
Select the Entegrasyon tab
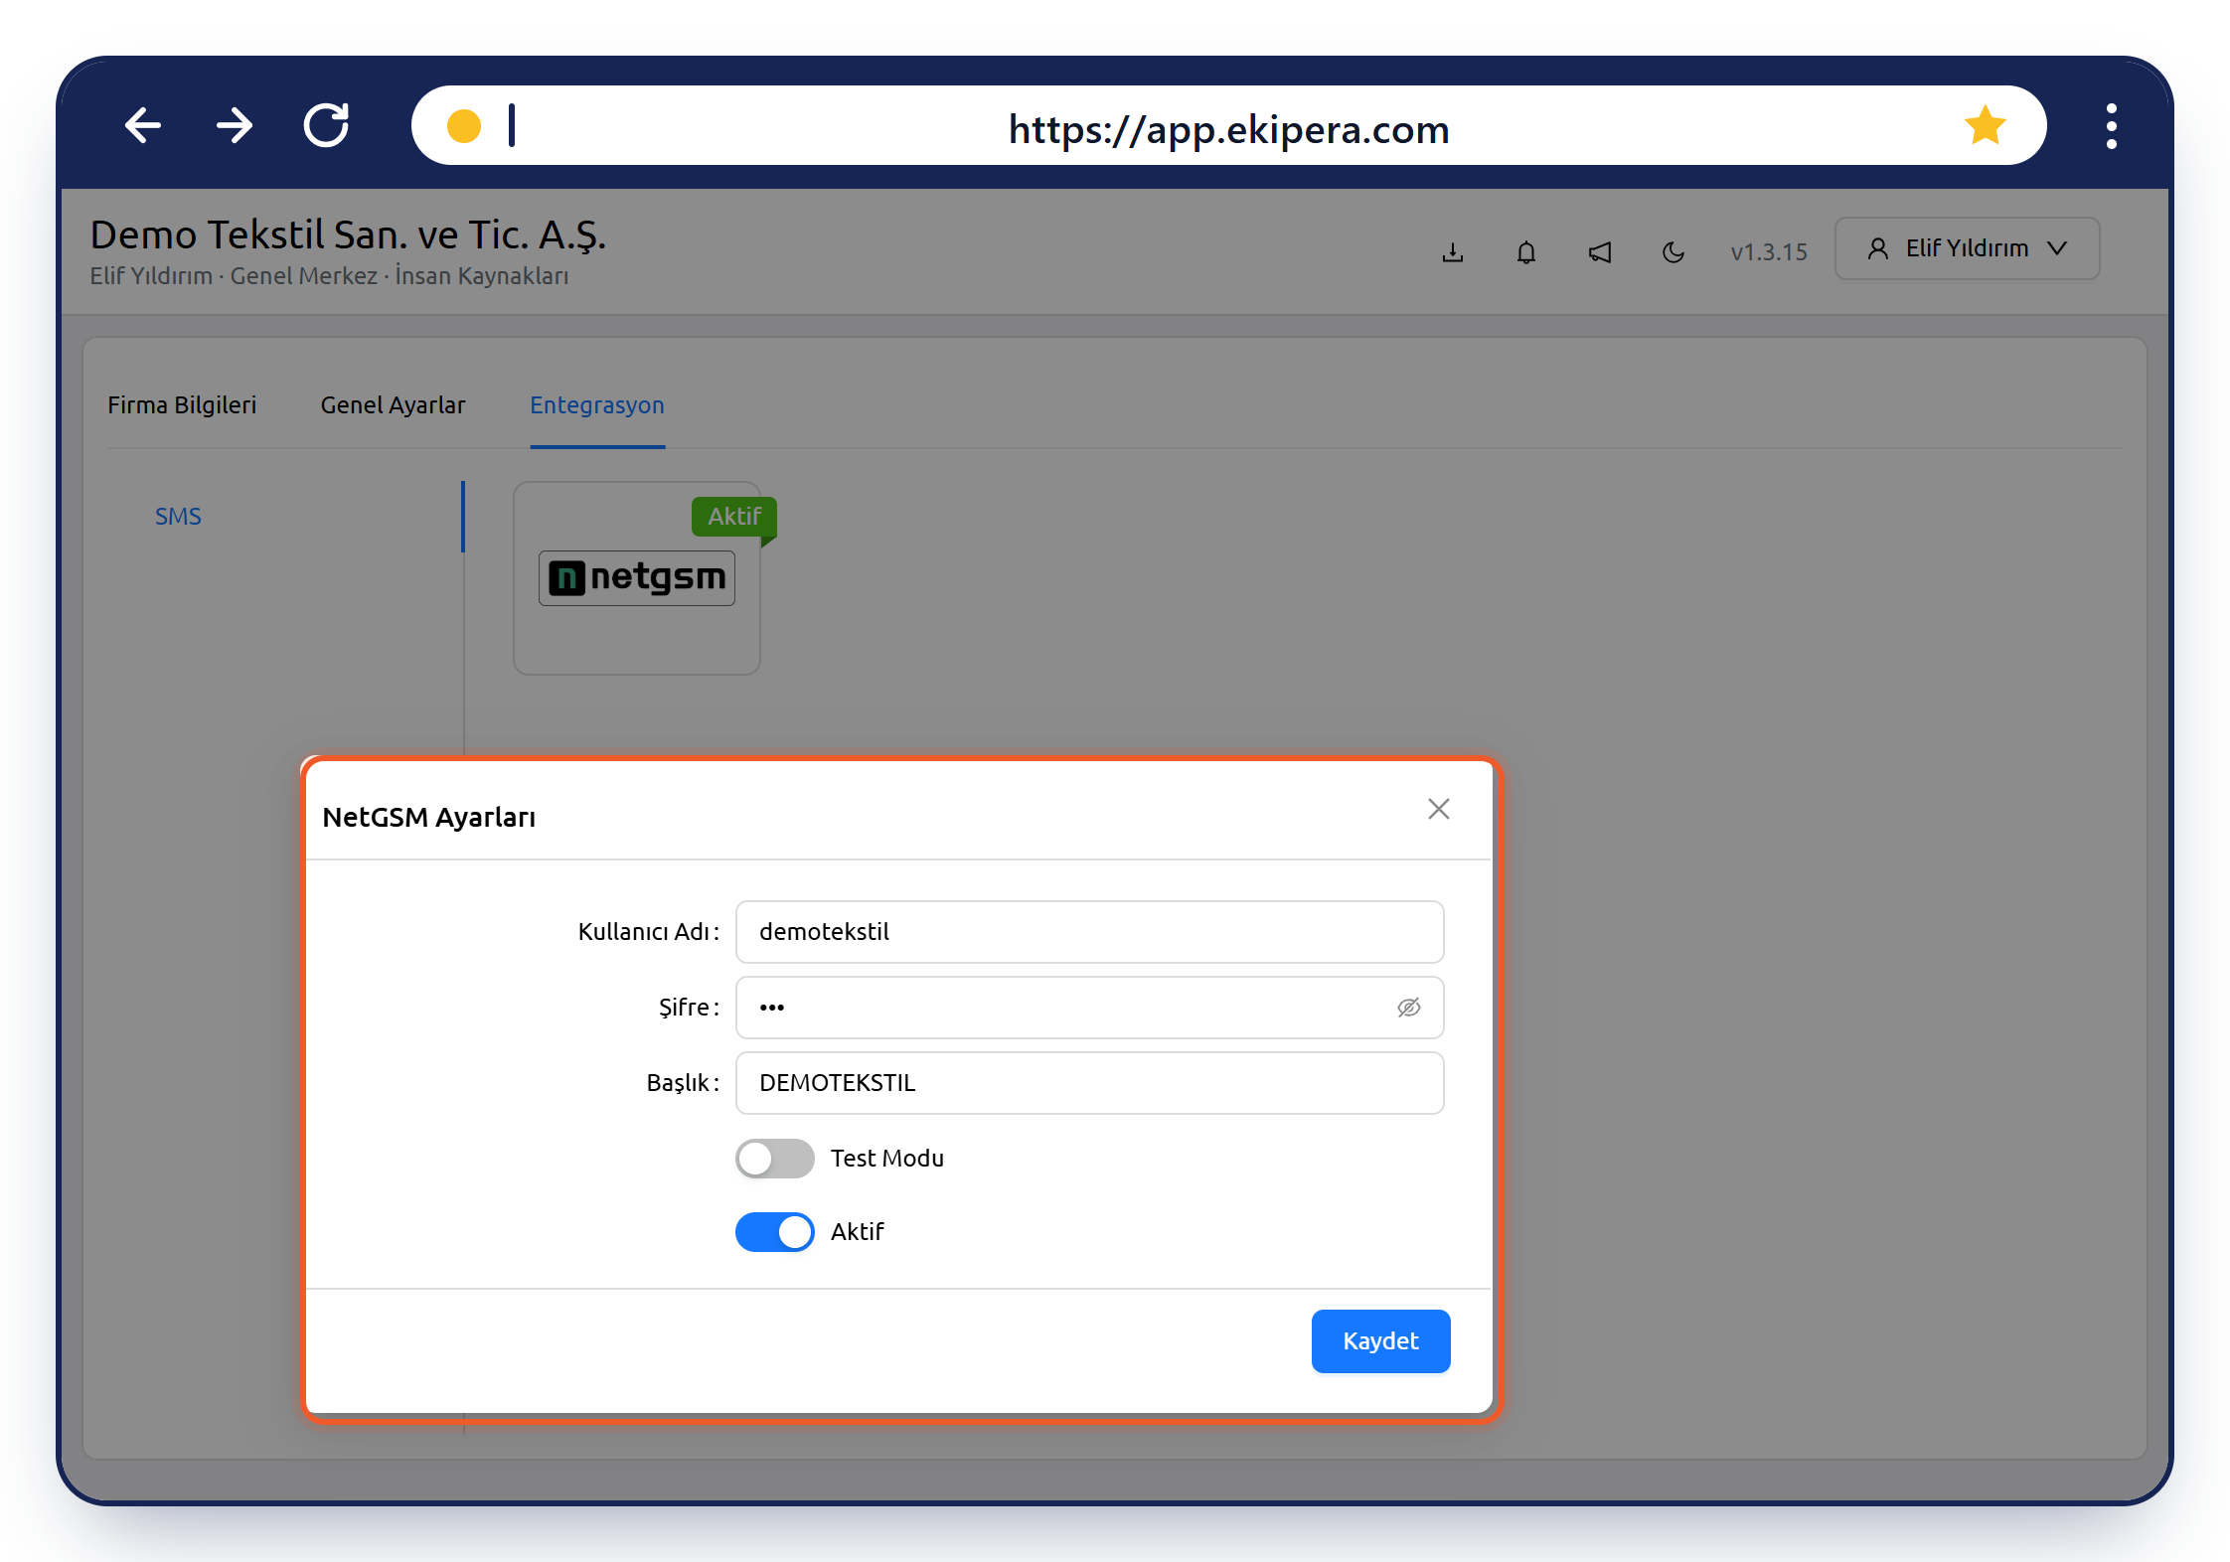pyautogui.click(x=597, y=405)
